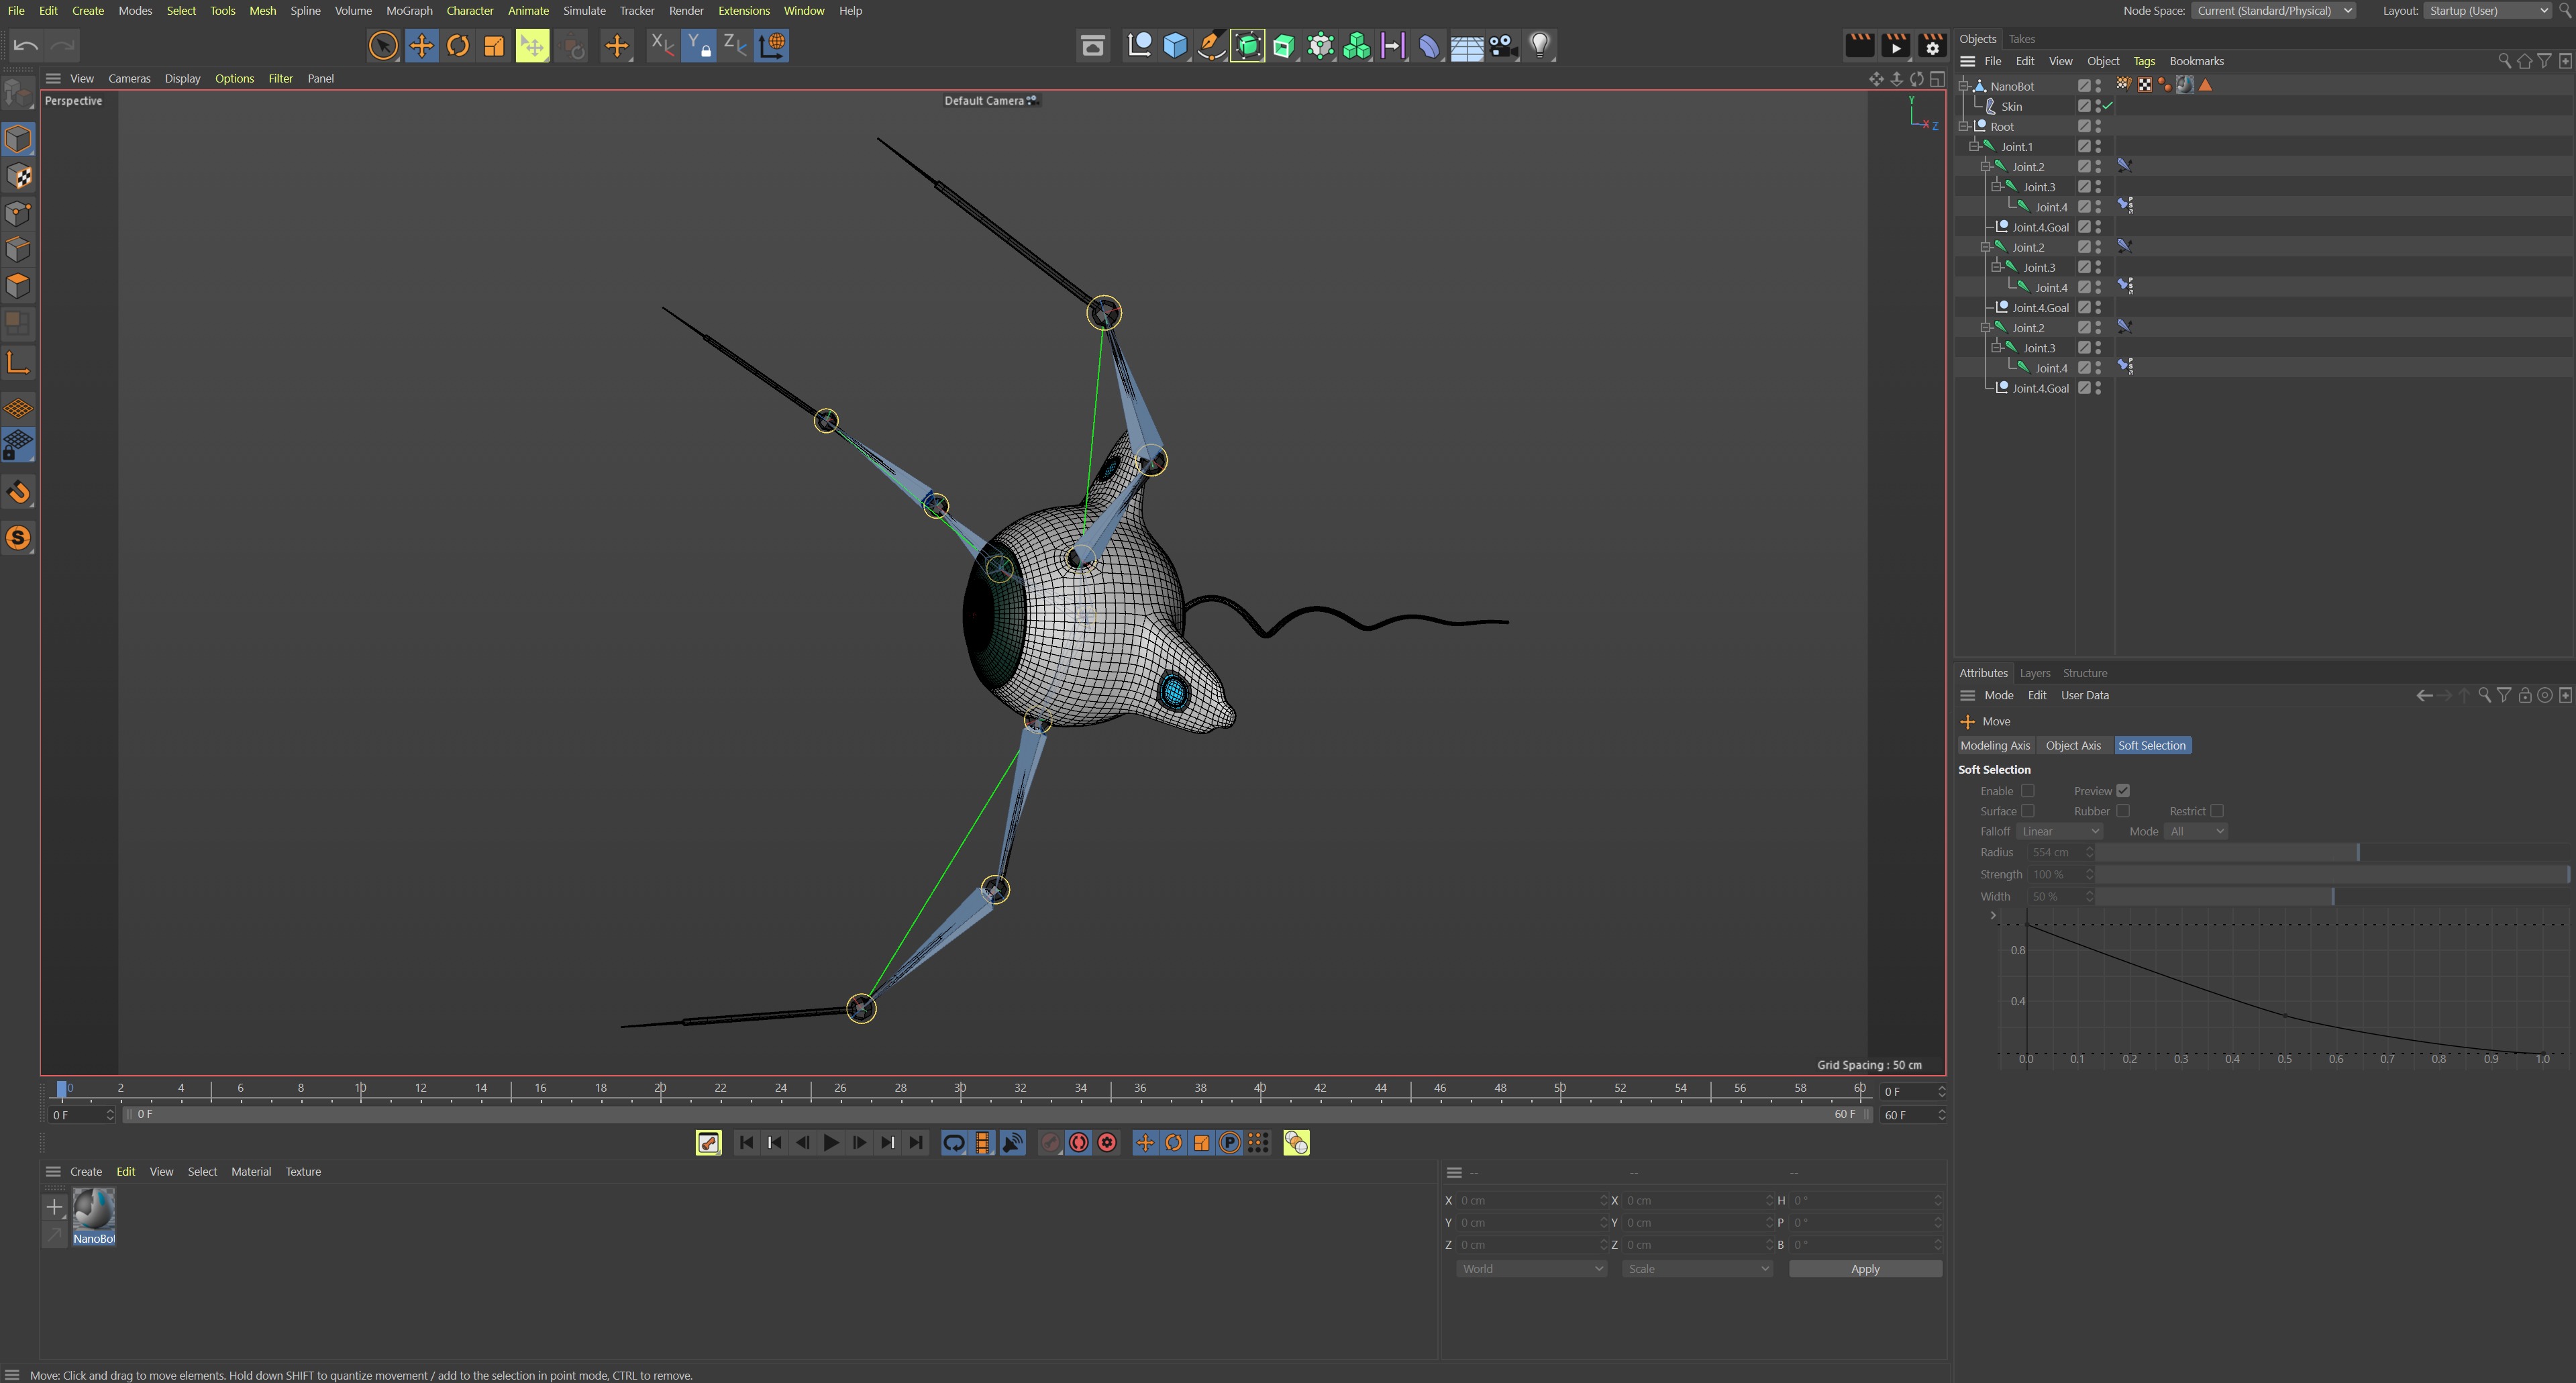Toggle Snap with the orange S icon
This screenshot has width=2576, height=1383.
pos(18,538)
